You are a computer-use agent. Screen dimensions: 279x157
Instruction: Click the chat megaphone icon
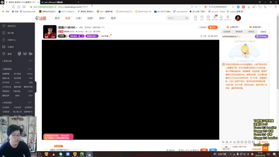231,142
